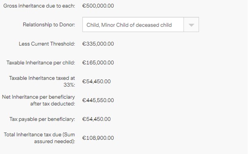
Task: Click the Less Current Threshold label
Action: click(47, 44)
